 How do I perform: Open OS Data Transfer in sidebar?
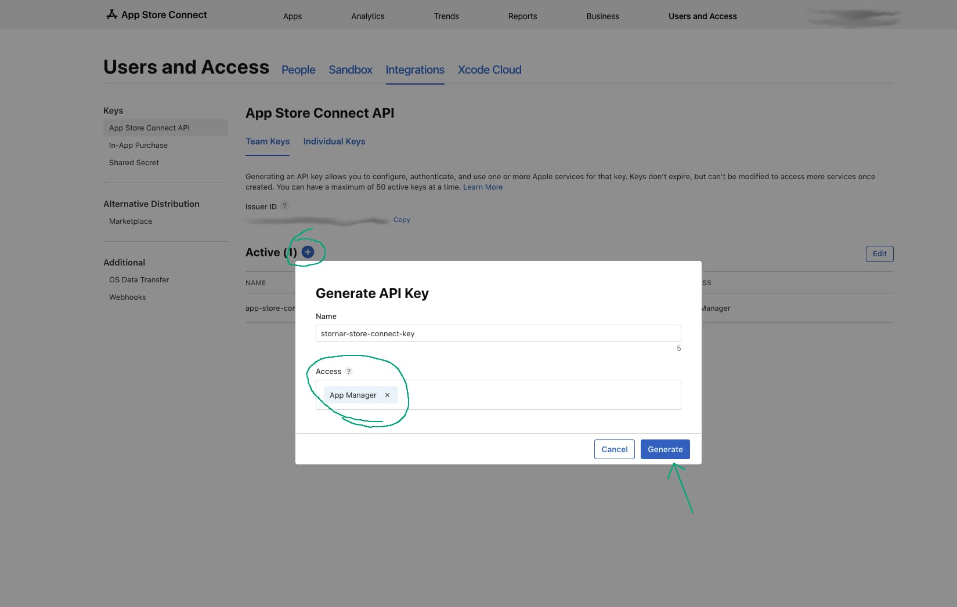coord(139,279)
